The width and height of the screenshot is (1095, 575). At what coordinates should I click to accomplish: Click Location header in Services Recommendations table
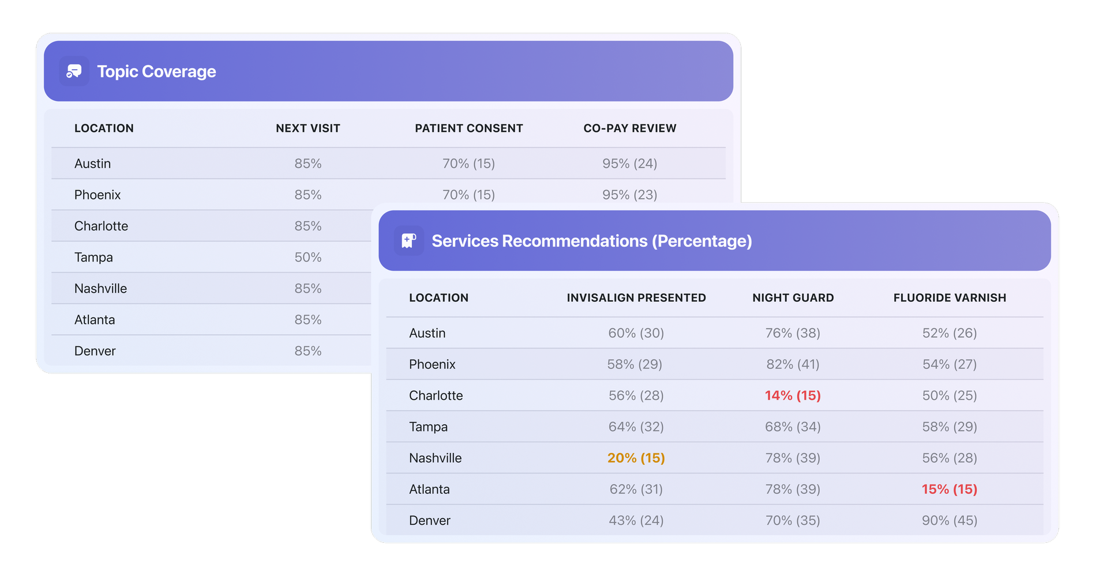coord(438,298)
